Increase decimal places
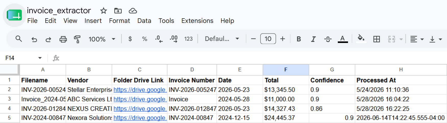Viewport: 447px width, 123px height. 174,39
